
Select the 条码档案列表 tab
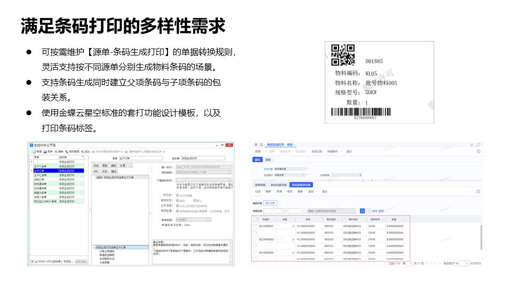click(278, 185)
